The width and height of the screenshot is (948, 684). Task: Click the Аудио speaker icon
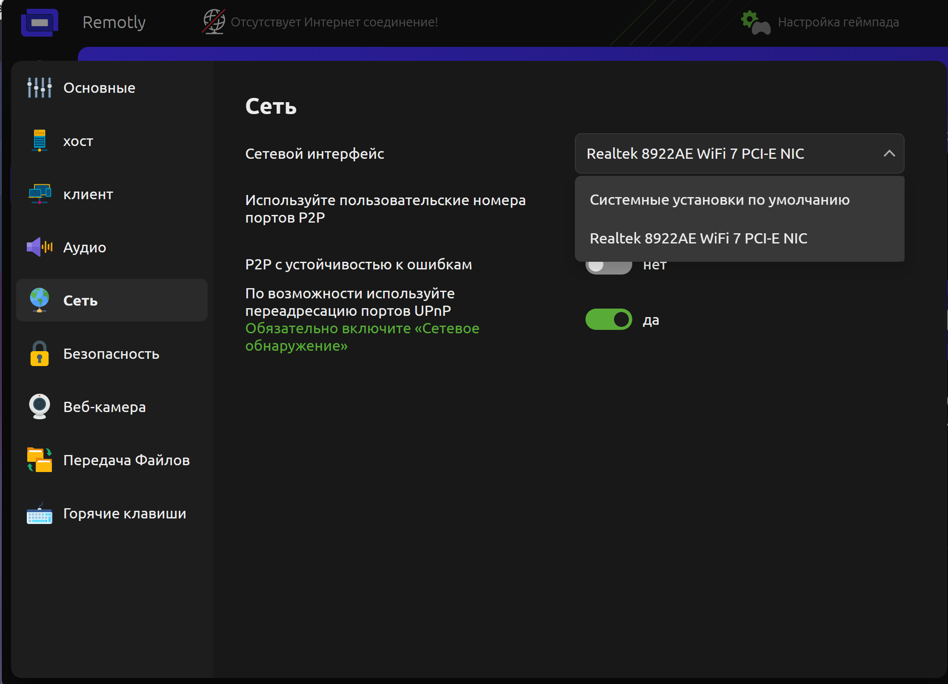(x=39, y=247)
